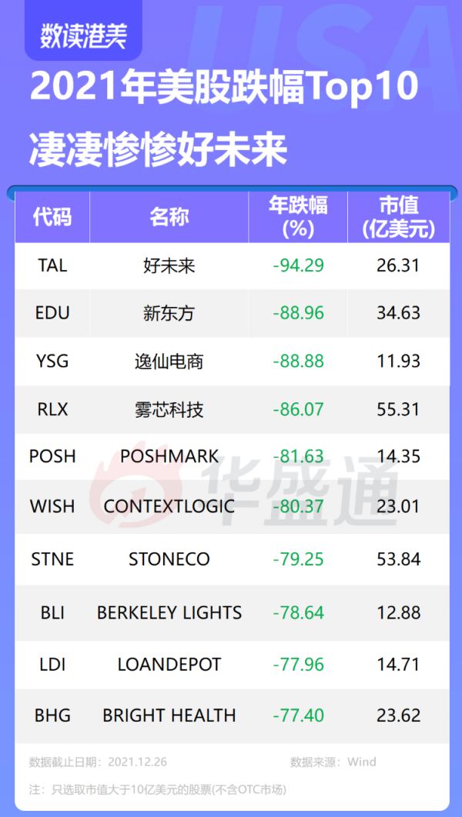Select the LDI ticker code
Image resolution: width=462 pixels, height=817 pixels.
(52, 664)
